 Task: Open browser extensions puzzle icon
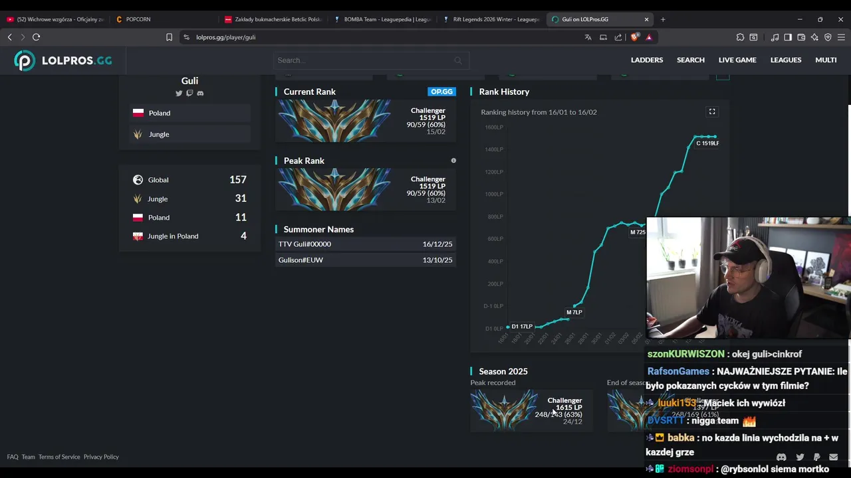[x=740, y=37]
